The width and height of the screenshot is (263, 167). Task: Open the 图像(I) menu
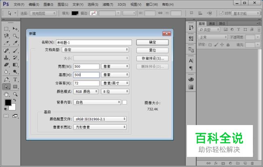tap(48, 4)
